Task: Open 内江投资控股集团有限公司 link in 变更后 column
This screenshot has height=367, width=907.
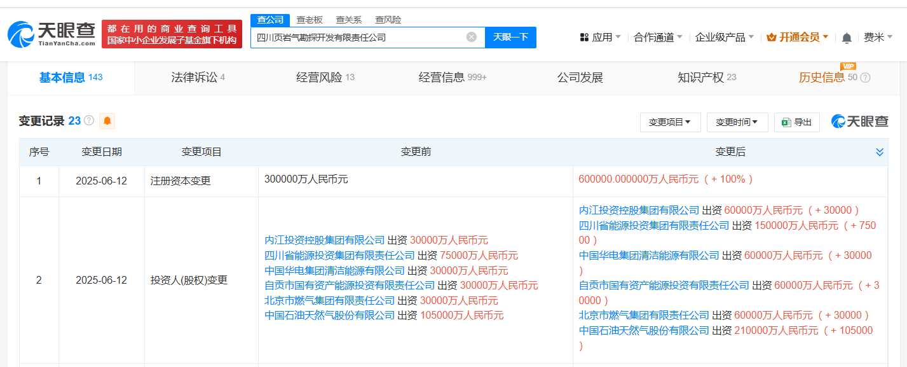Action: [639, 210]
